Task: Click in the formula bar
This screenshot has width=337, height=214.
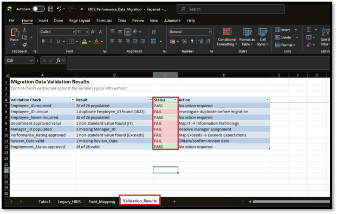Action: coord(198,63)
